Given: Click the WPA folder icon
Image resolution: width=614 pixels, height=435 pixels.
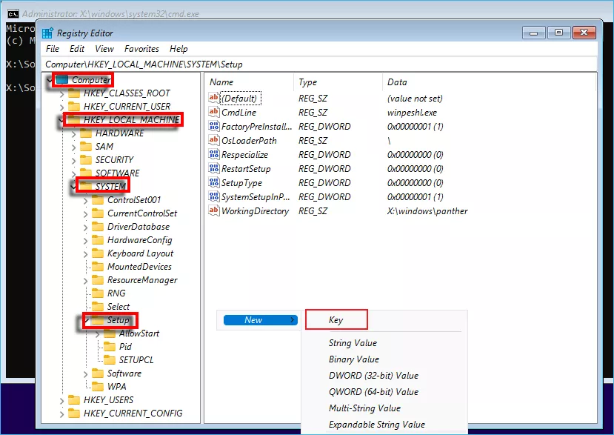Looking at the screenshot, I should click(x=98, y=386).
